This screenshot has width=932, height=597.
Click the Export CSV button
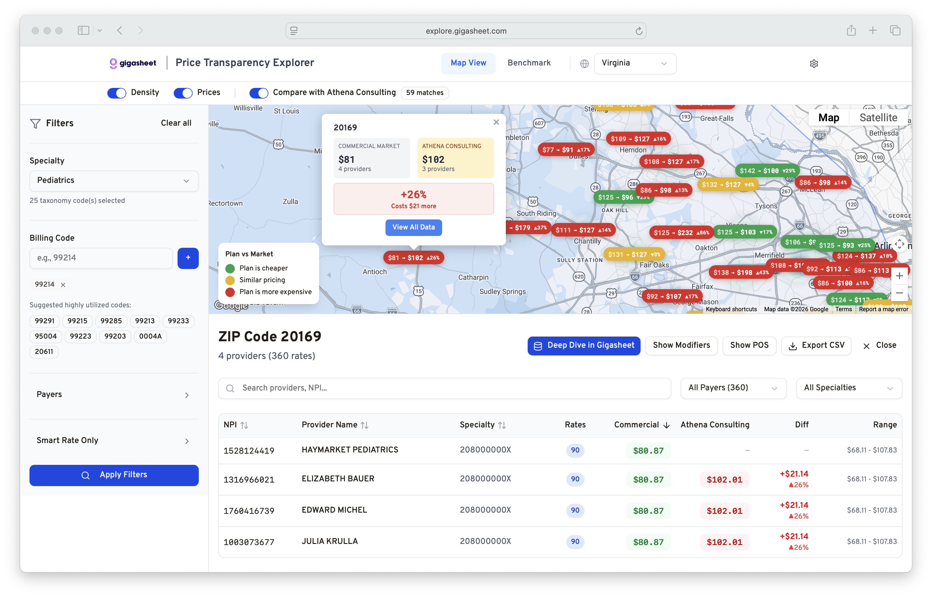(816, 345)
